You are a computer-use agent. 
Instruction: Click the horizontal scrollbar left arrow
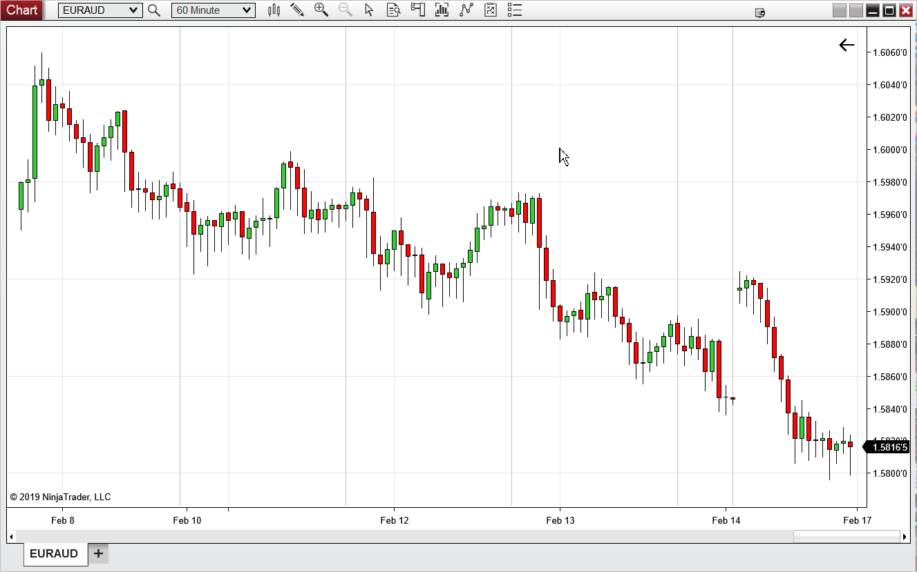pos(10,536)
